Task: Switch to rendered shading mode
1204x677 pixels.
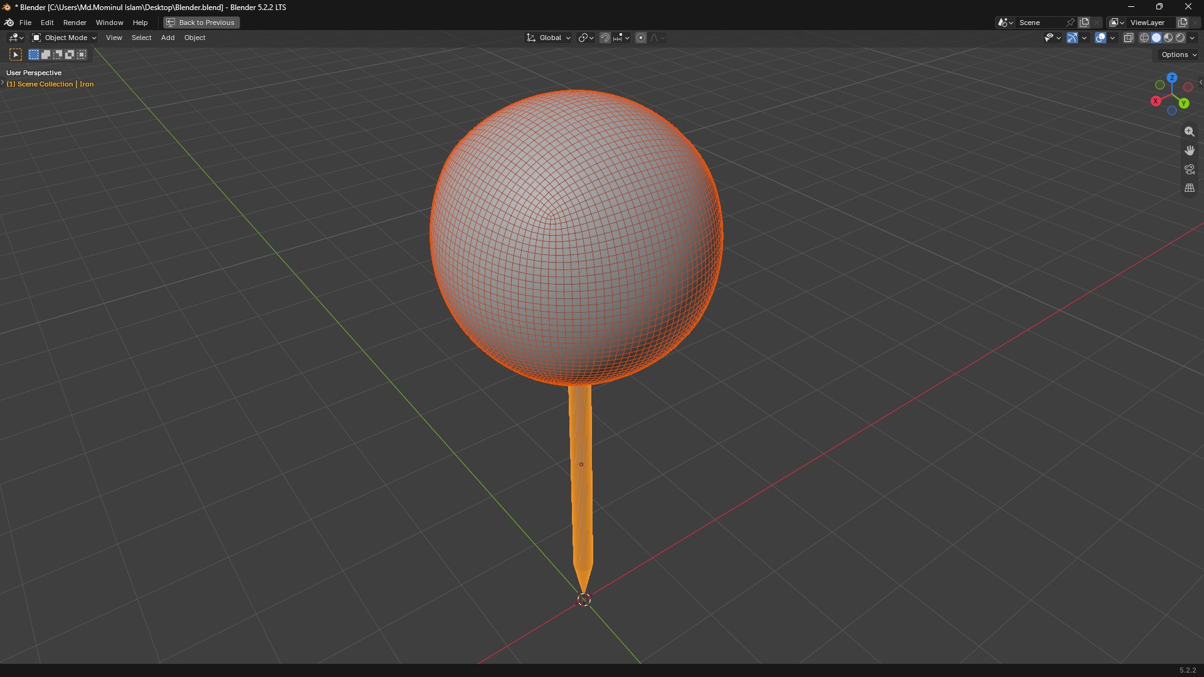Action: tap(1180, 38)
